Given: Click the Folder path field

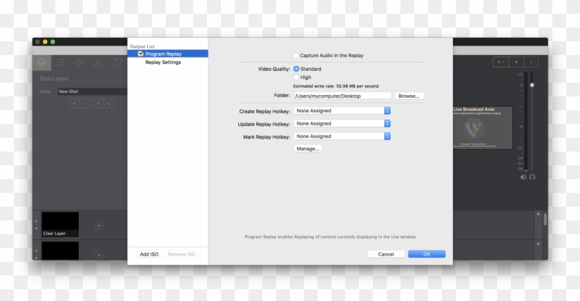Looking at the screenshot, I should [x=342, y=96].
